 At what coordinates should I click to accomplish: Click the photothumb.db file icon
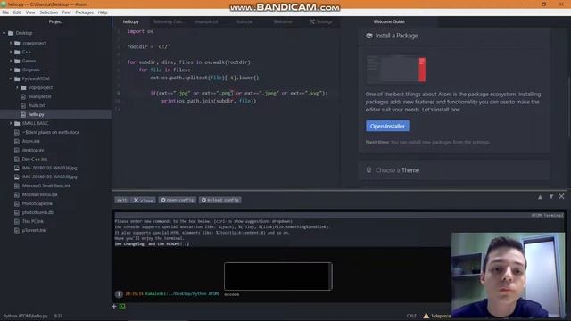[x=17, y=212]
